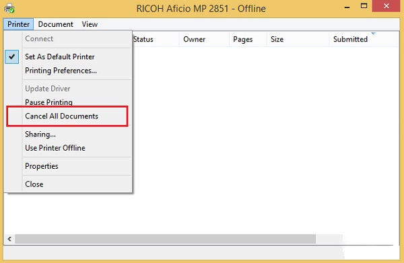Toggle Use Printer Offline
The width and height of the screenshot is (404, 263).
[69, 148]
